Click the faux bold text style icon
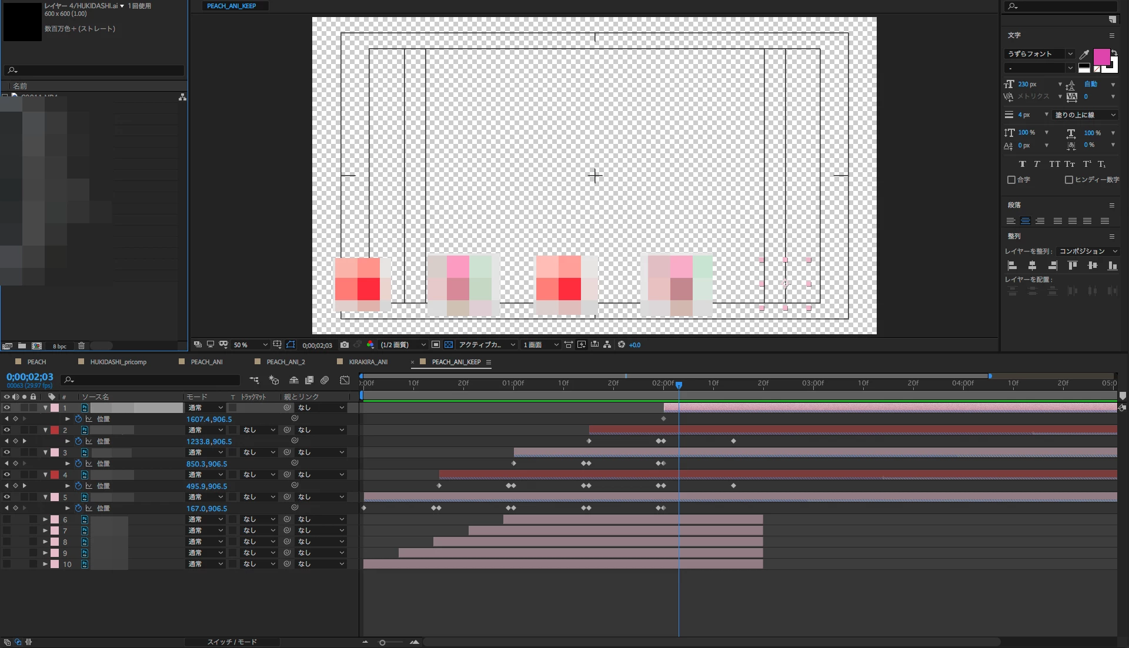This screenshot has height=648, width=1129. click(1022, 164)
